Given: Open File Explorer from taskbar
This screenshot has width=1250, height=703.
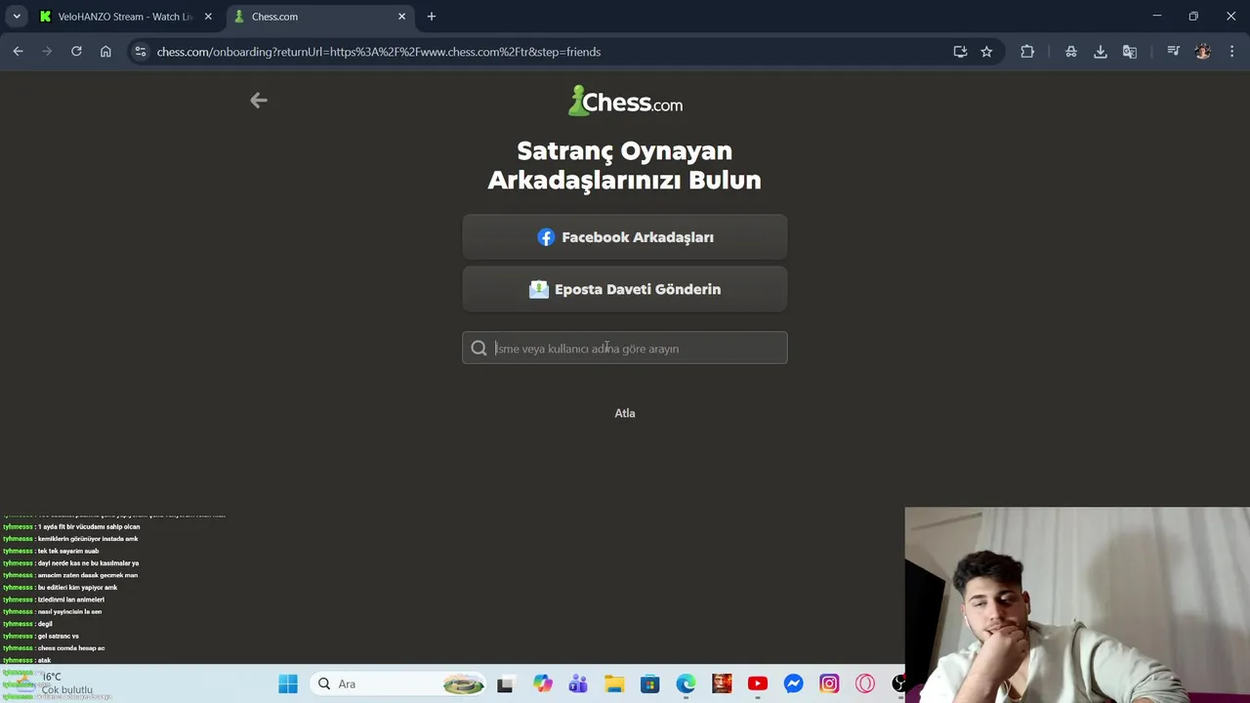Looking at the screenshot, I should click(x=614, y=684).
